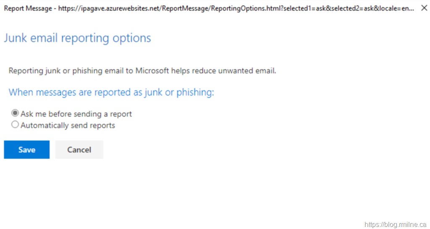
Task: Click the Junk email reporting options heading
Action: [x=77, y=38]
